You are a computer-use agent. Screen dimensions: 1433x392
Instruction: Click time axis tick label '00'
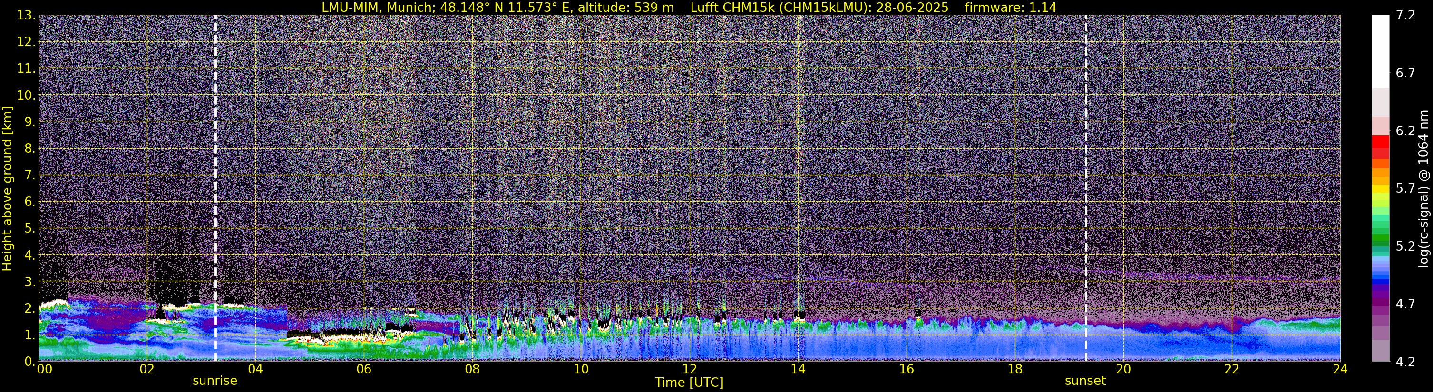[x=45, y=369]
